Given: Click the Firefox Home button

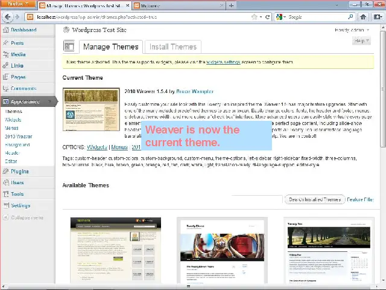Looking at the screenshot, I should (363, 17).
